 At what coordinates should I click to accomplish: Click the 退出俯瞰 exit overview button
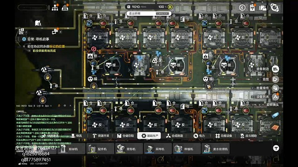[149, 13]
